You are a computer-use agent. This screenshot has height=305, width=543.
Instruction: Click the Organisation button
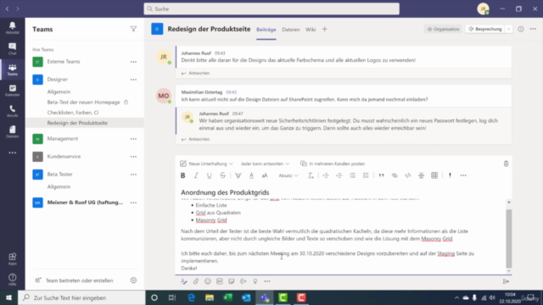click(x=443, y=29)
